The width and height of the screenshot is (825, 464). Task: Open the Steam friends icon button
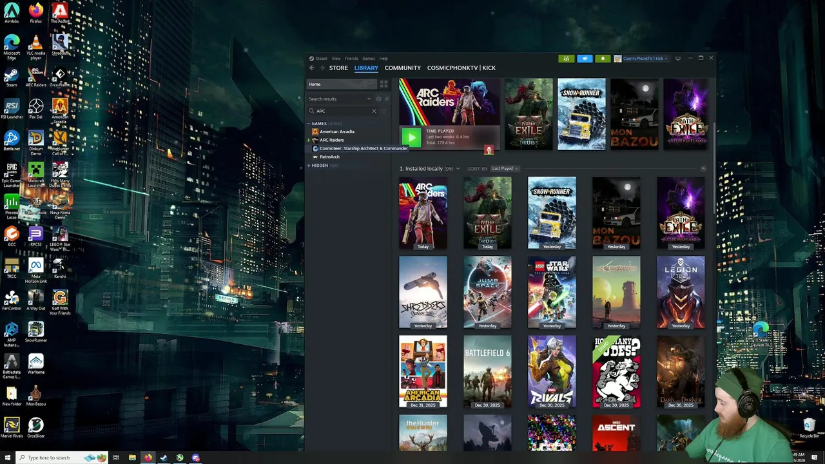tap(567, 59)
